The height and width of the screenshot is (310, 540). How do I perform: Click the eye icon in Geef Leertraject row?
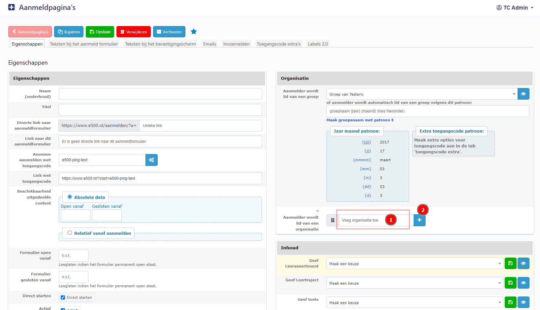pos(523,283)
